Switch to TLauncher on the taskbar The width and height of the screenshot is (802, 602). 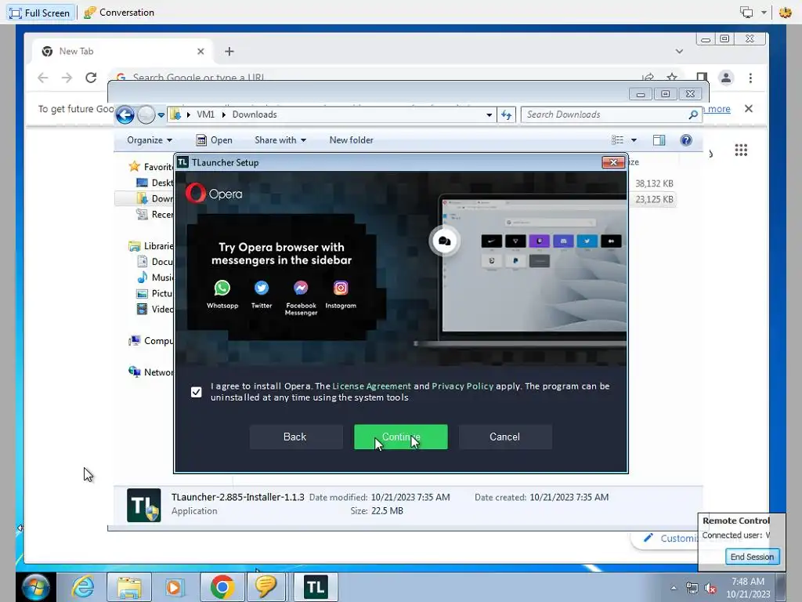pyautogui.click(x=316, y=586)
